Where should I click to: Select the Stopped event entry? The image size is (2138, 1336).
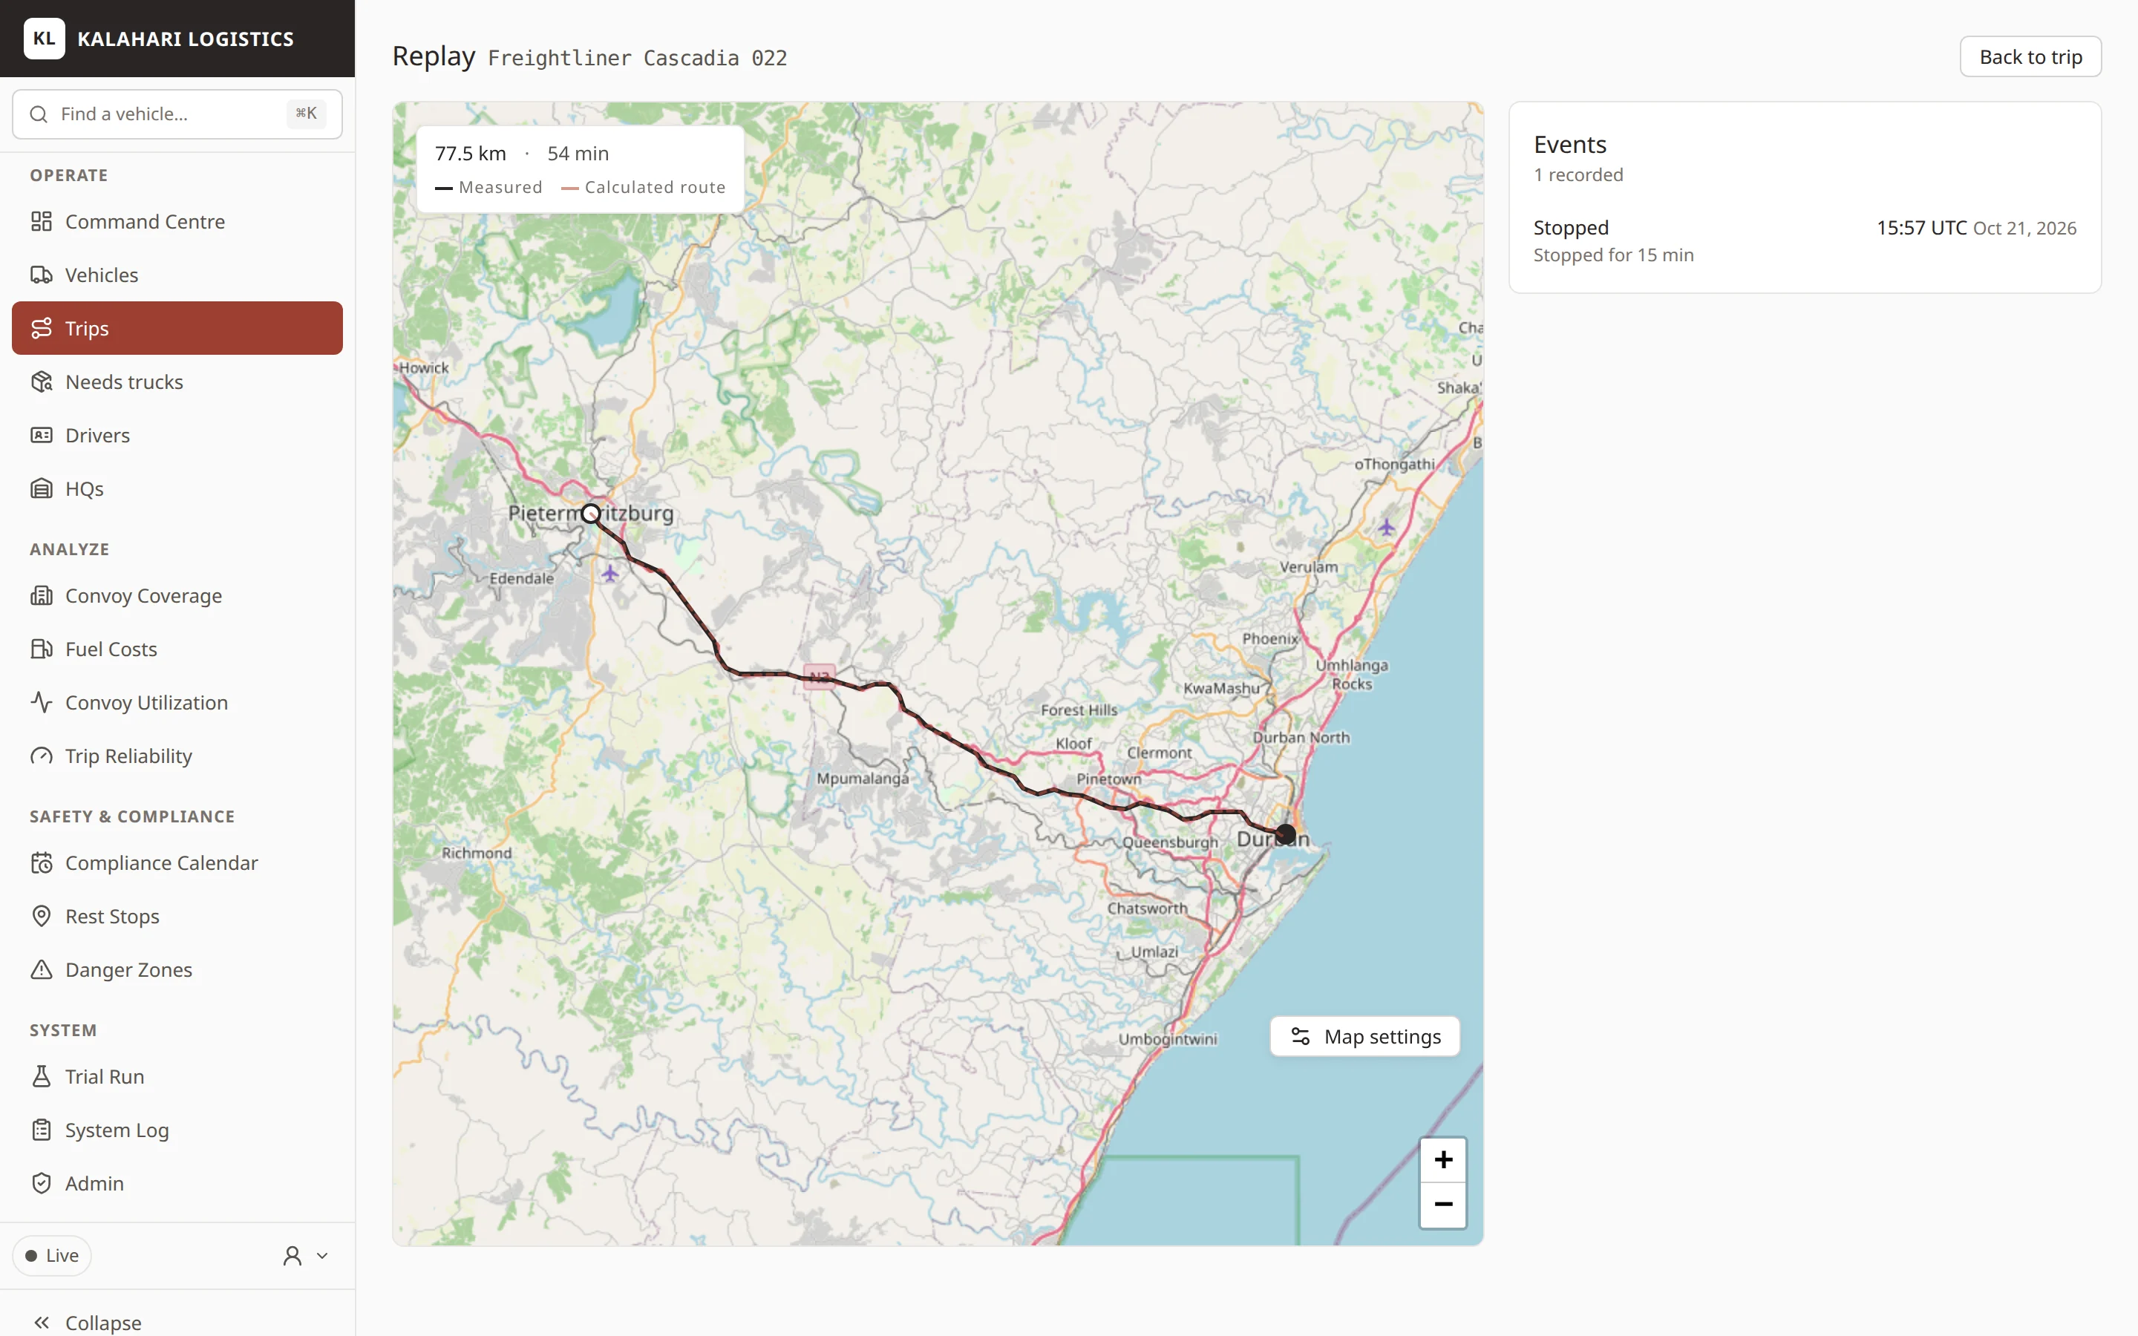tap(1805, 240)
